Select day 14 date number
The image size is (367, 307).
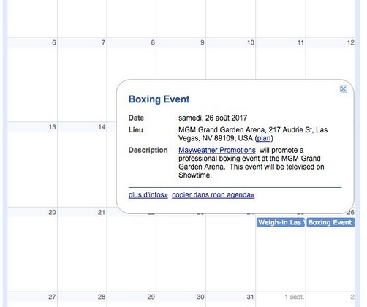(x=102, y=127)
